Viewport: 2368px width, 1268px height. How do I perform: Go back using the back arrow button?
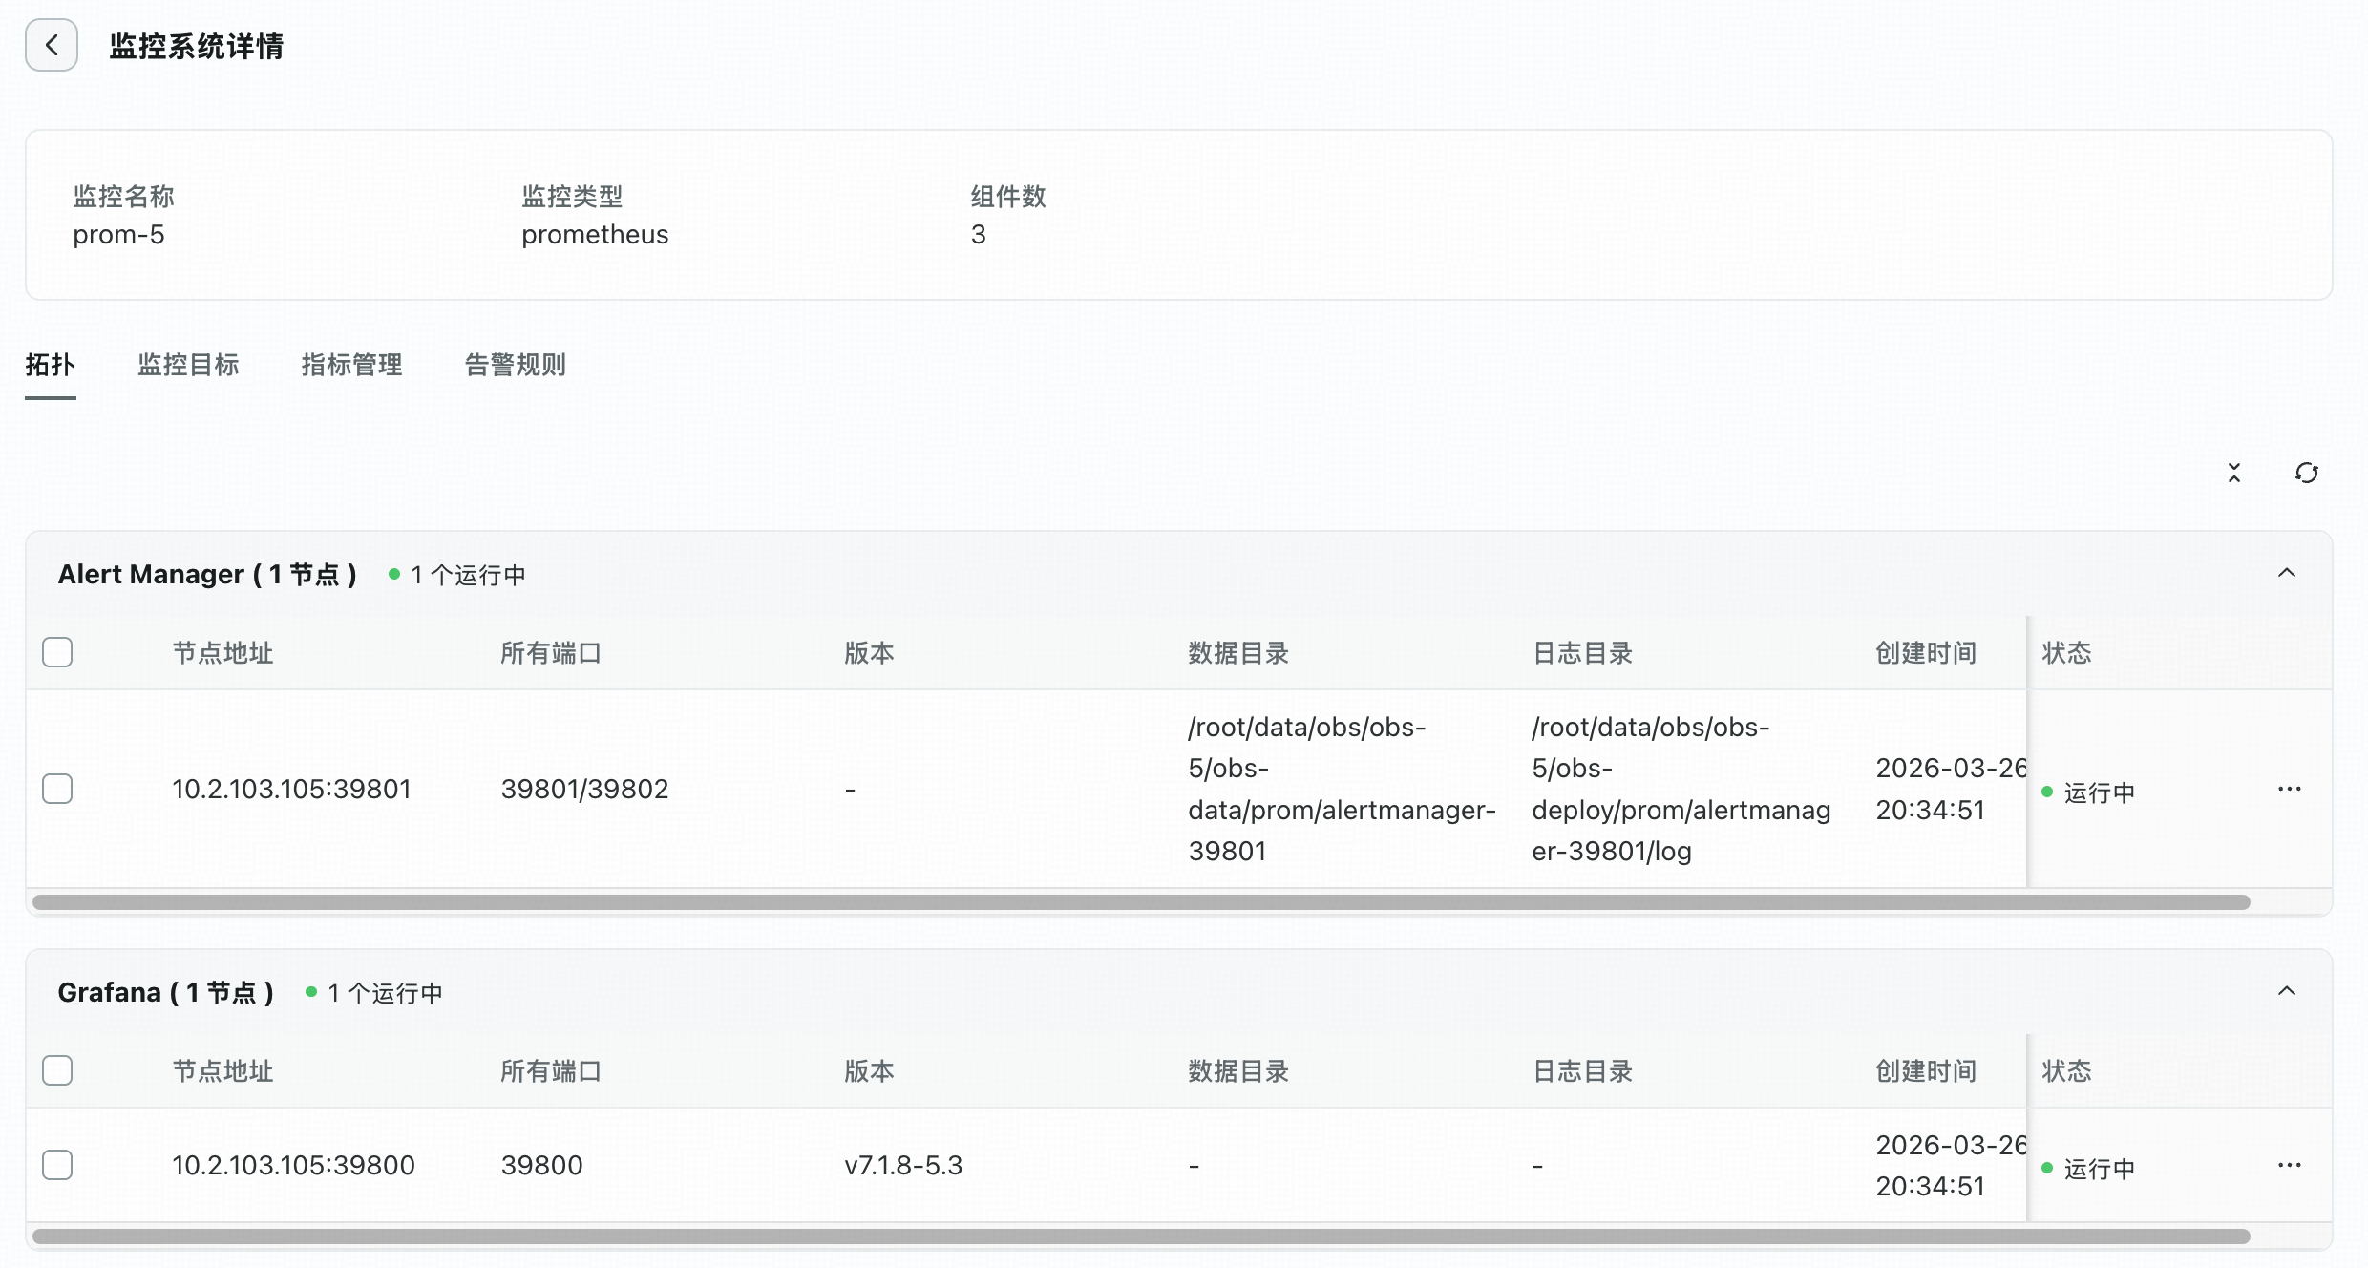click(x=52, y=45)
